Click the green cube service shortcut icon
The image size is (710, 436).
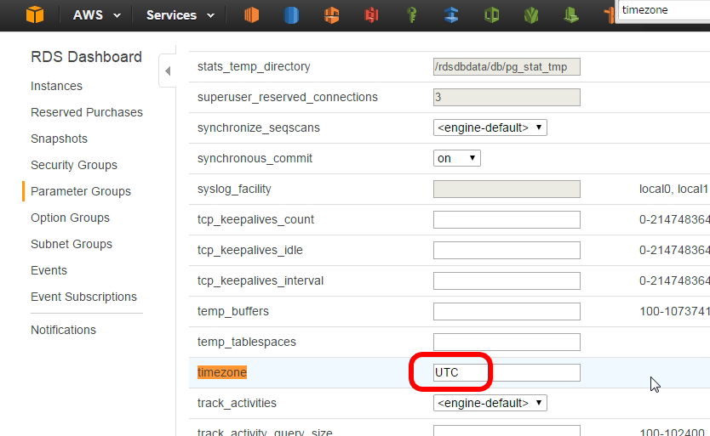491,15
